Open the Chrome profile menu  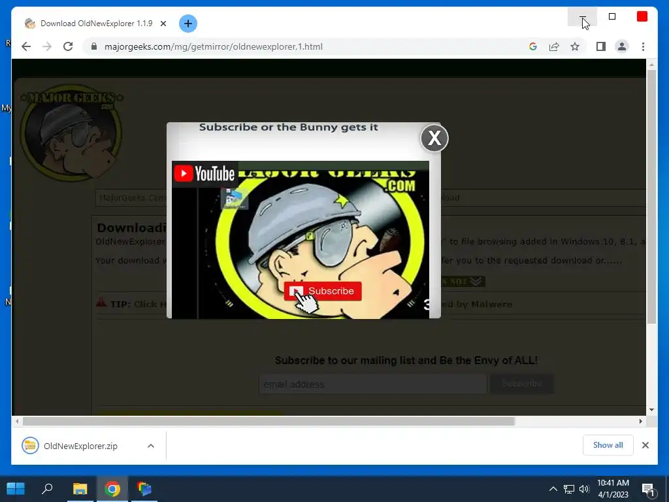tap(622, 46)
